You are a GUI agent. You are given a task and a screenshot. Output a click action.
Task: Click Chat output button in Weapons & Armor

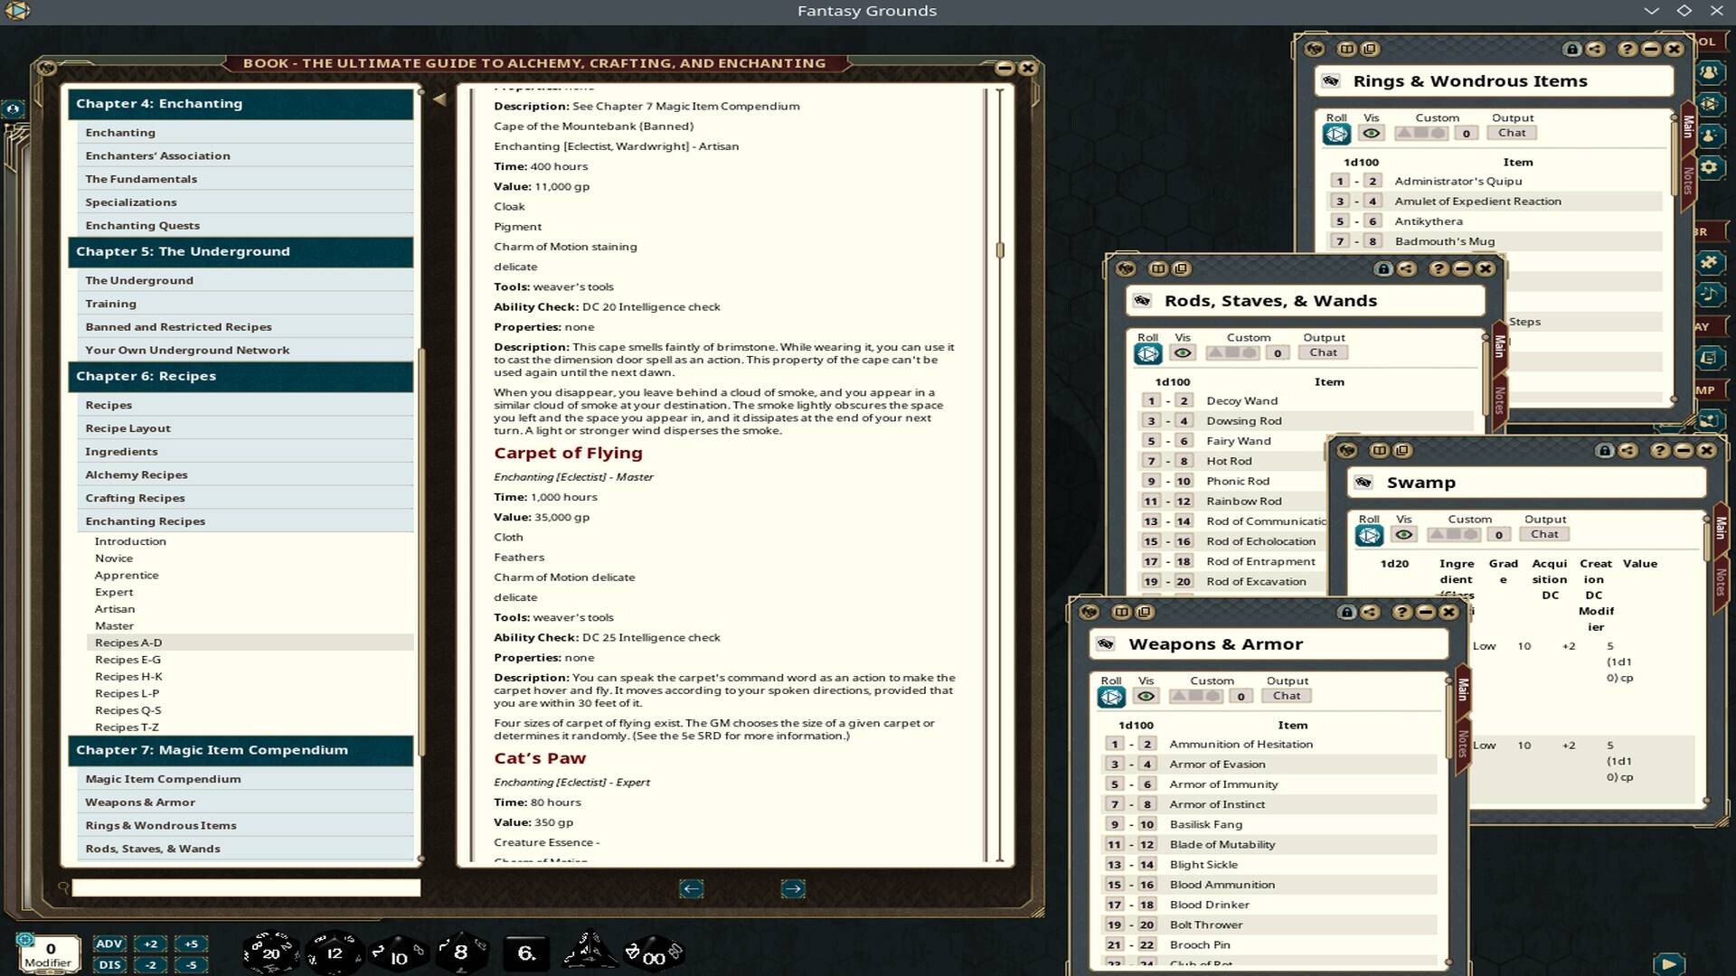[1287, 696]
